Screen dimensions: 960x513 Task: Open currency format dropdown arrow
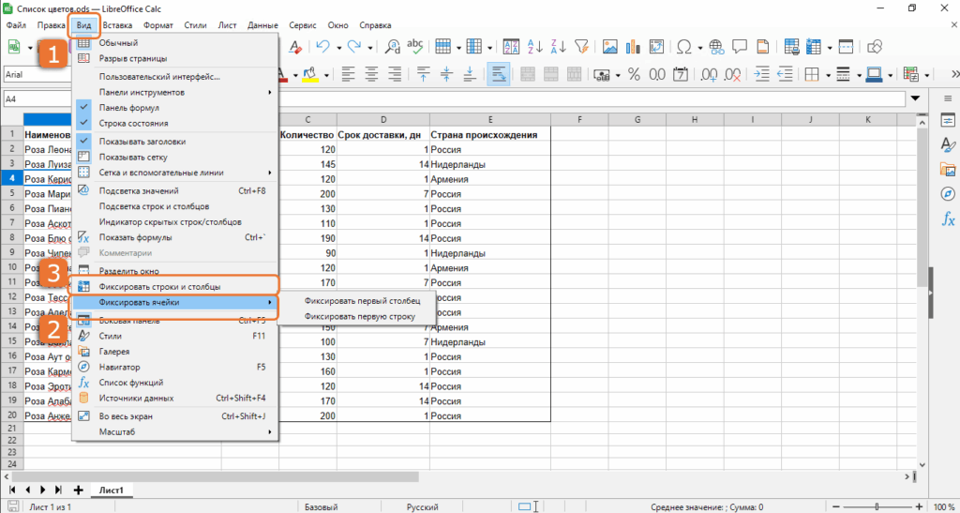pos(617,75)
